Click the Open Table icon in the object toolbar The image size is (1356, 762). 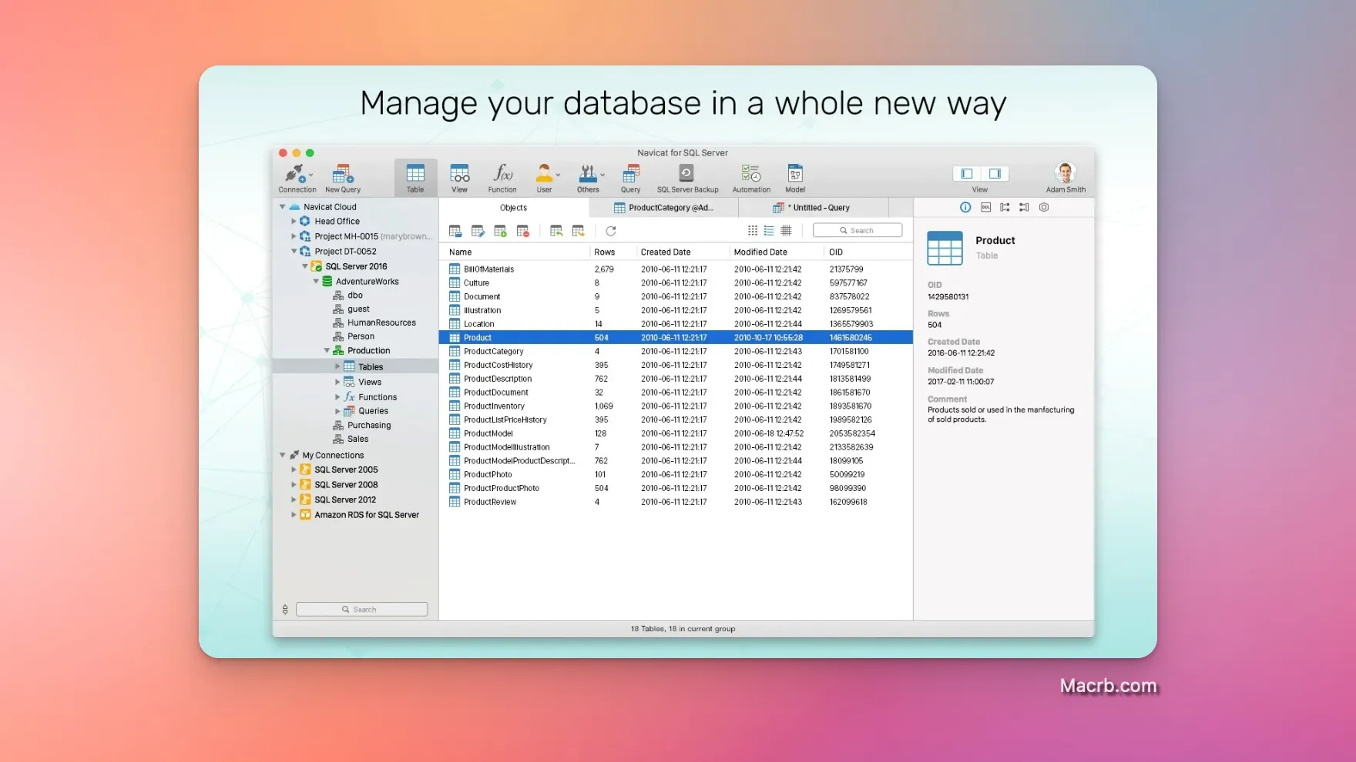pyautogui.click(x=455, y=231)
